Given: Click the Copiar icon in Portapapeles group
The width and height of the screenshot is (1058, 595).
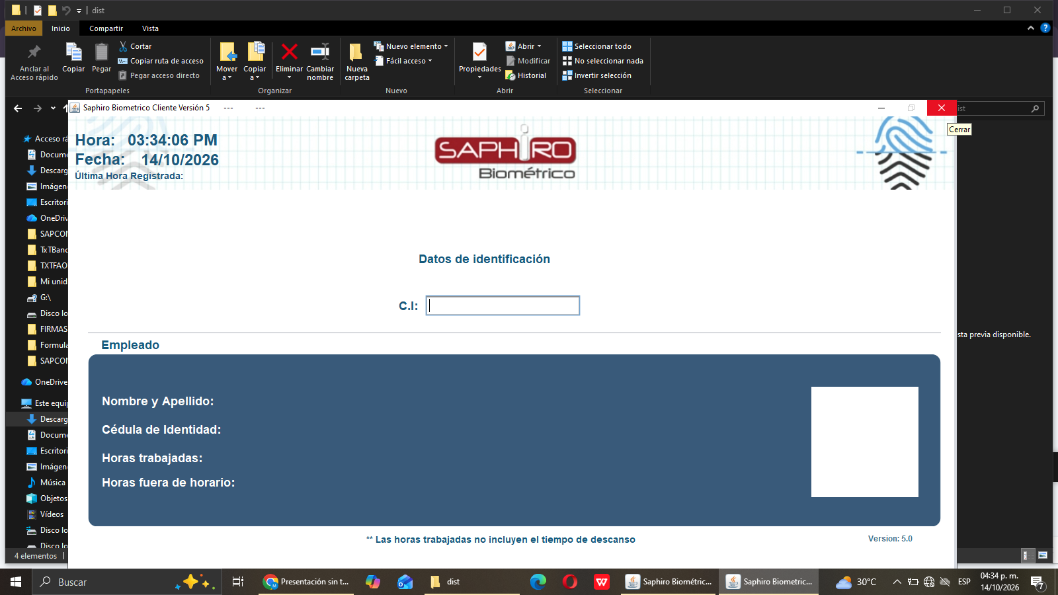Looking at the screenshot, I should click(x=73, y=52).
